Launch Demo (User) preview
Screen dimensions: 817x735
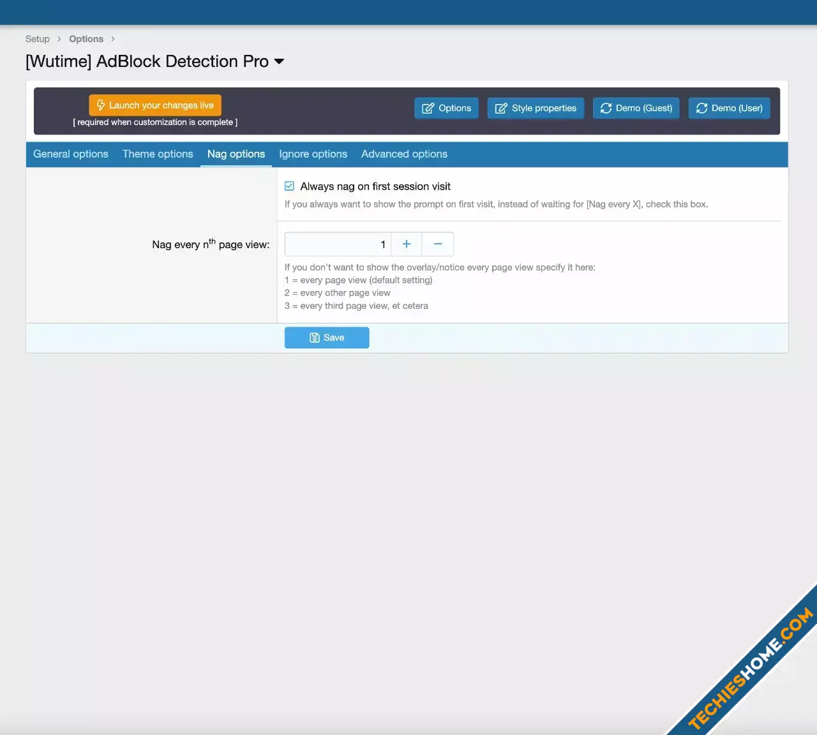[x=730, y=108]
